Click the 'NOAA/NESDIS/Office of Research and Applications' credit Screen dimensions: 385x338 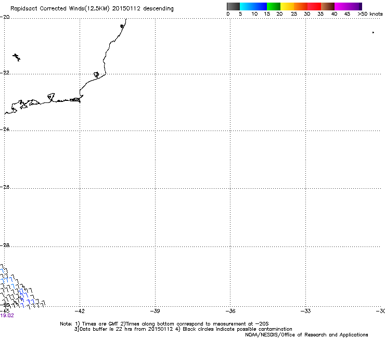pyautogui.click(x=306, y=335)
